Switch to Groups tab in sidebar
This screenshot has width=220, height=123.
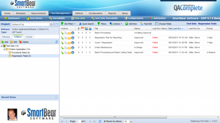click(x=29, y=37)
